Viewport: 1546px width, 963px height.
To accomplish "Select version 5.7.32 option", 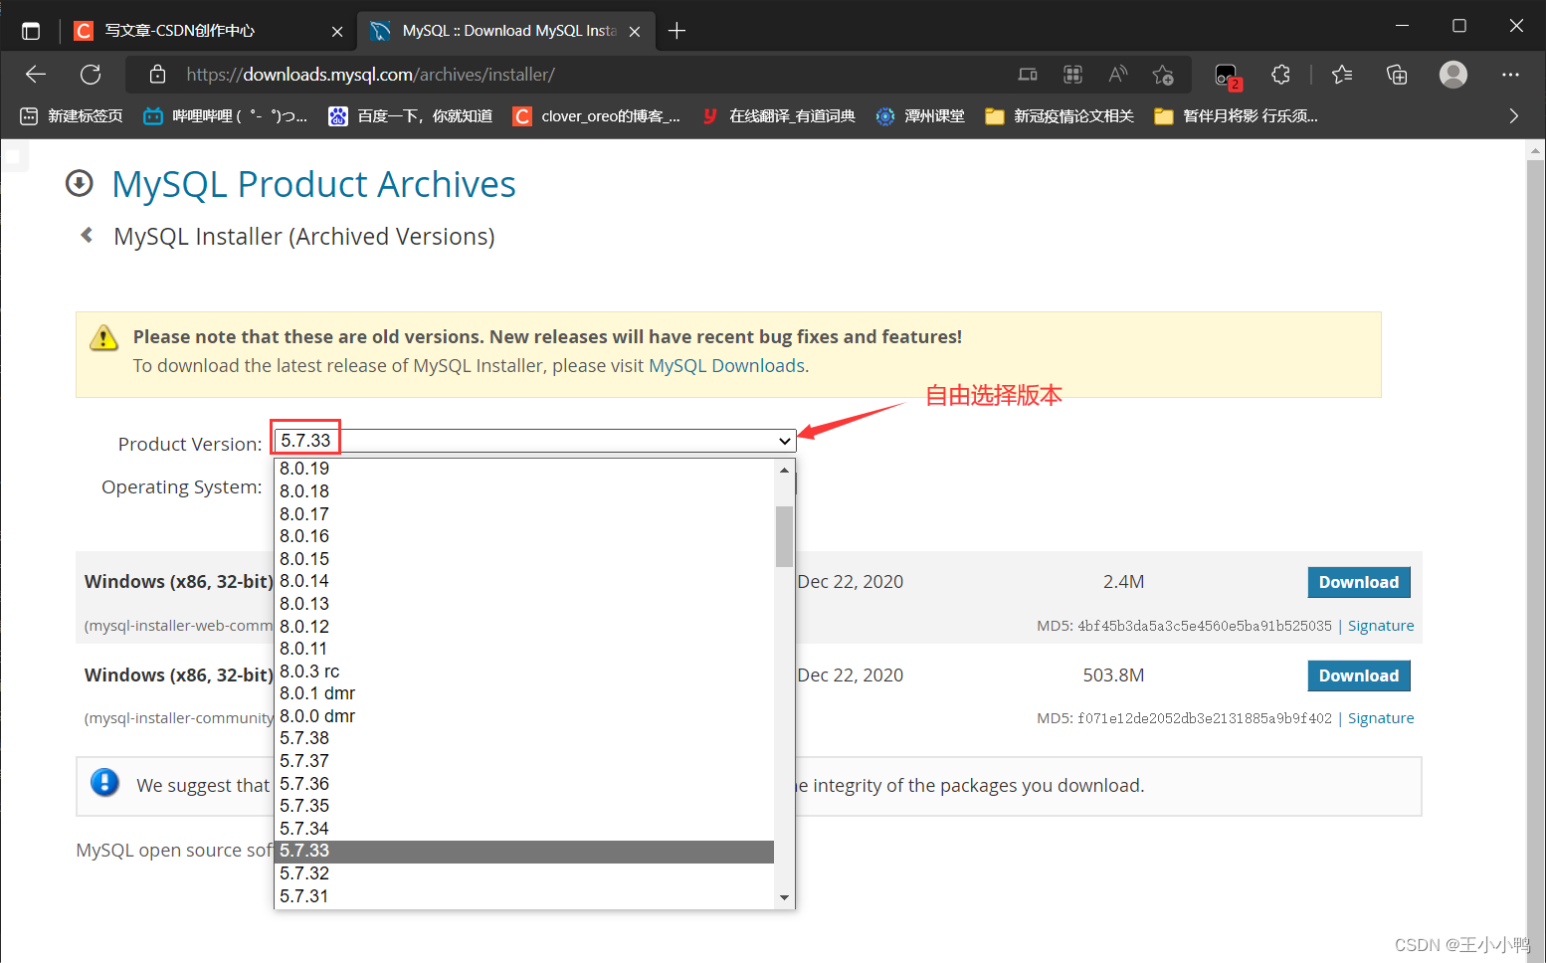I will 524,873.
